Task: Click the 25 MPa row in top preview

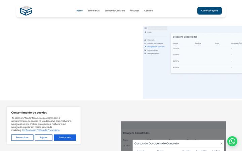Action: click(x=207, y=48)
